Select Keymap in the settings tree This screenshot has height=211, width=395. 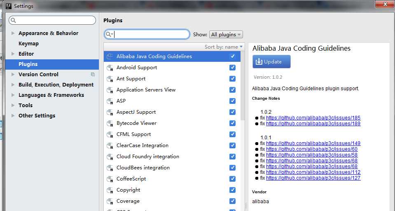coord(28,44)
